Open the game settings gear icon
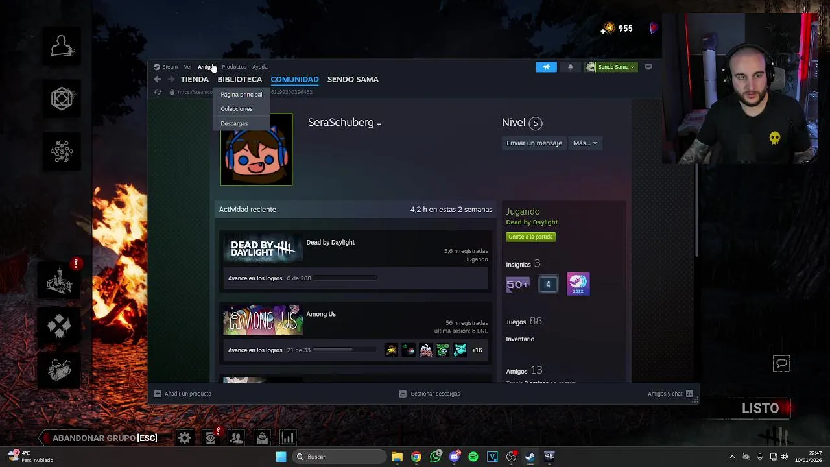The height and width of the screenshot is (467, 830). (x=185, y=438)
